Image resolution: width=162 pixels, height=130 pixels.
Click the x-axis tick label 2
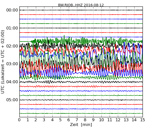(36, 120)
